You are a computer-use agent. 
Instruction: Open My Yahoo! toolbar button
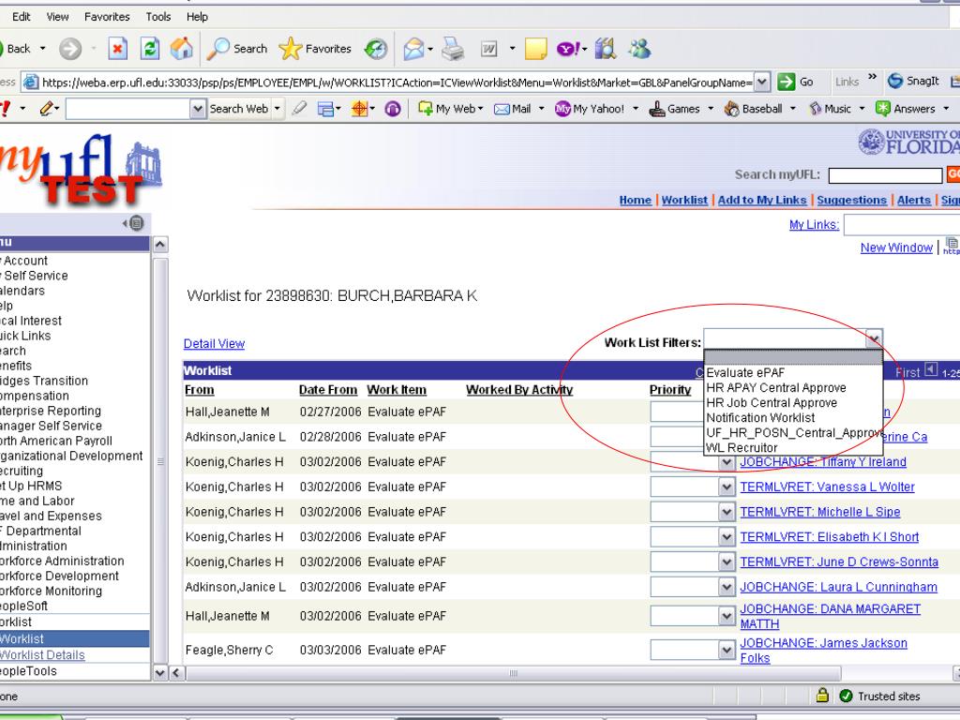click(590, 109)
